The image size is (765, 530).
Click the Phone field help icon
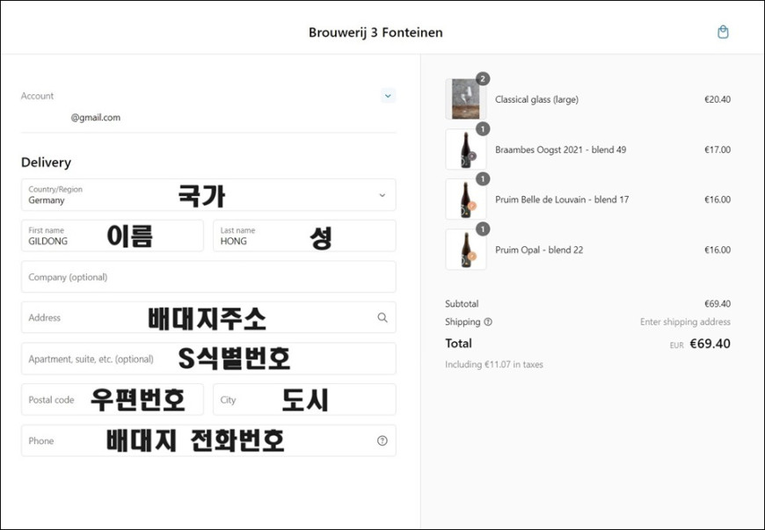coord(382,440)
